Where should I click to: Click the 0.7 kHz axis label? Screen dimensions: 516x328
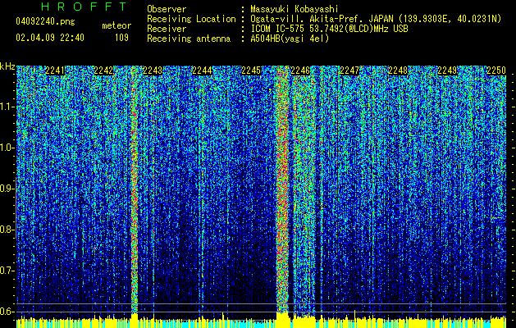[x=7, y=271]
